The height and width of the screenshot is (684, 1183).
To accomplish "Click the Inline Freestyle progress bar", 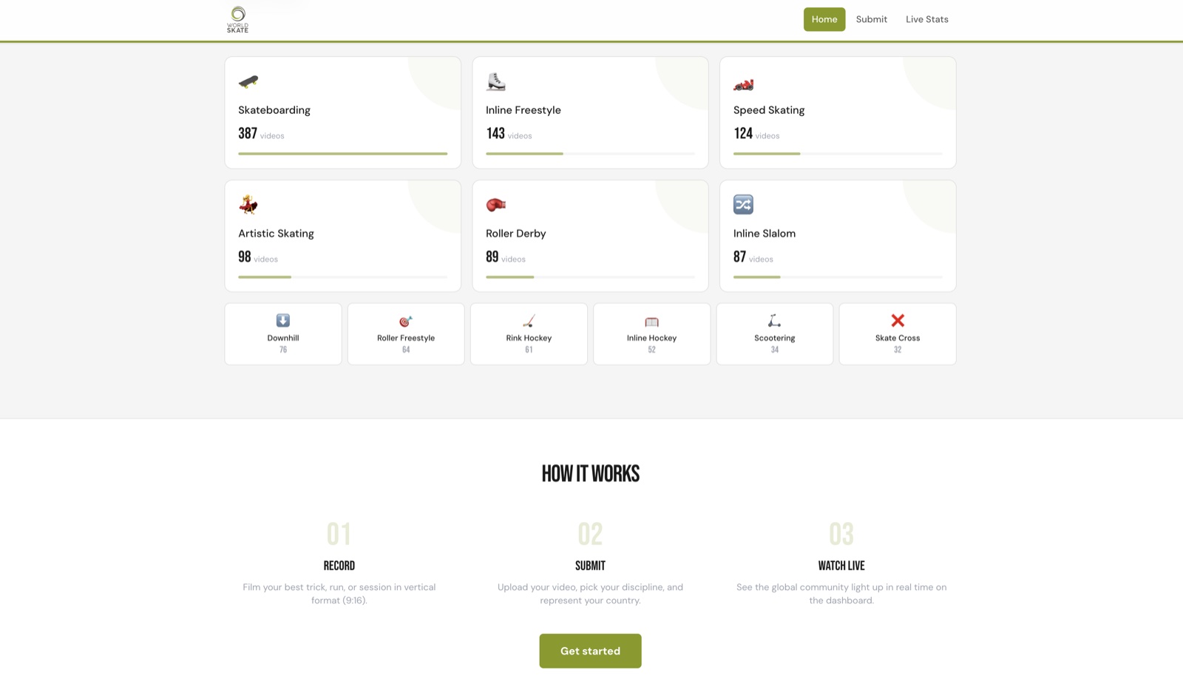I will 591,154.
